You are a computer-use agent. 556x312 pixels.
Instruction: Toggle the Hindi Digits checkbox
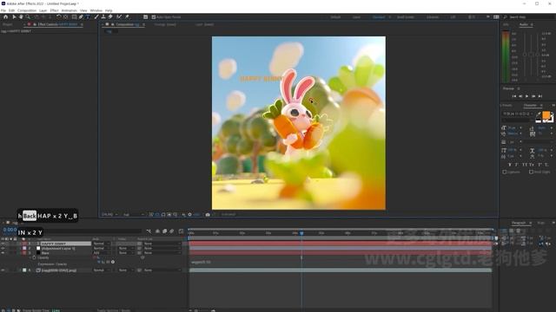click(531, 172)
